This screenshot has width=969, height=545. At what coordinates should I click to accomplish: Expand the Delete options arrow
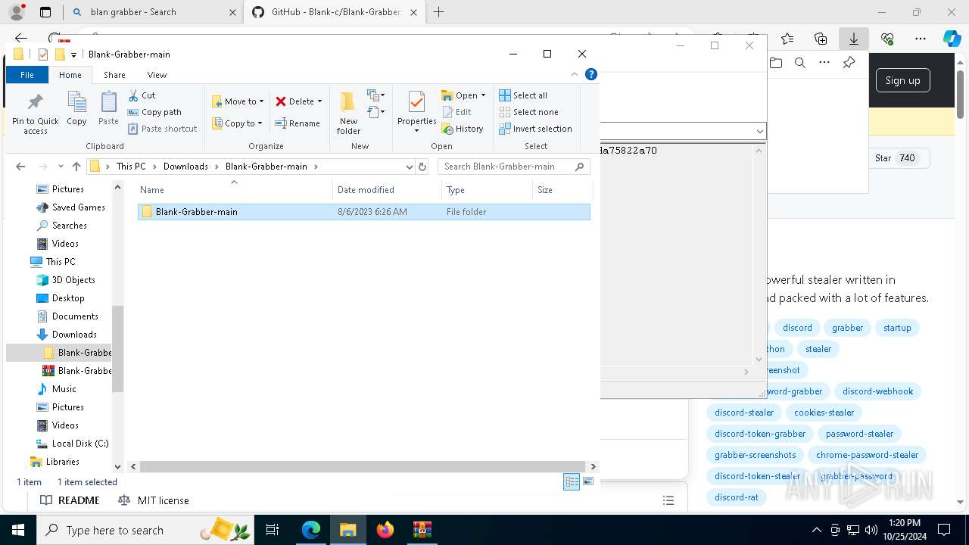click(319, 101)
